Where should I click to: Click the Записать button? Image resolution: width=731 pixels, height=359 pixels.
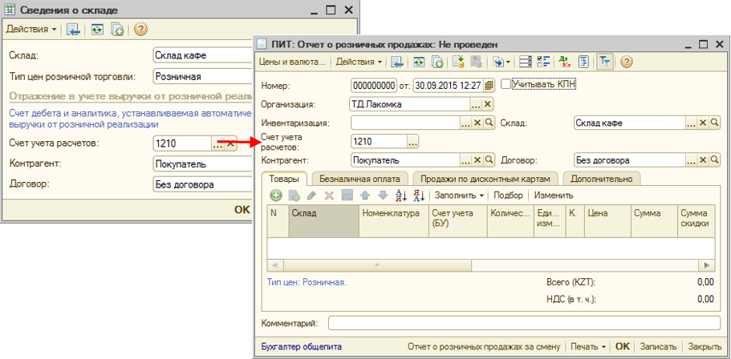click(x=658, y=347)
